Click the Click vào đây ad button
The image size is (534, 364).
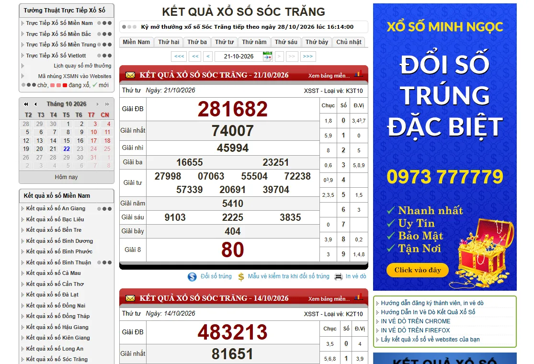(x=418, y=270)
